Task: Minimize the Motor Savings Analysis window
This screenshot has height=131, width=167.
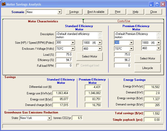Action: (151, 4)
